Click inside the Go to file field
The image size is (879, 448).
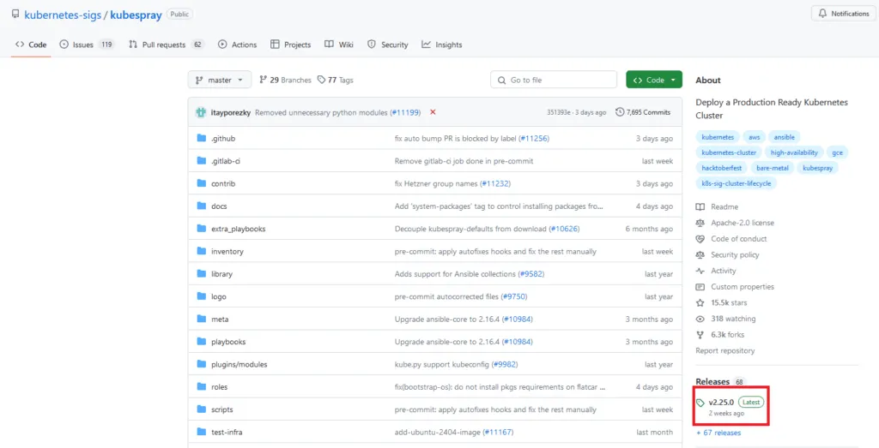[554, 80]
